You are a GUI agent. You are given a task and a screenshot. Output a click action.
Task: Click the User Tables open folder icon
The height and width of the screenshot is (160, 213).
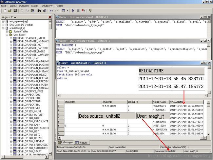[11, 35]
